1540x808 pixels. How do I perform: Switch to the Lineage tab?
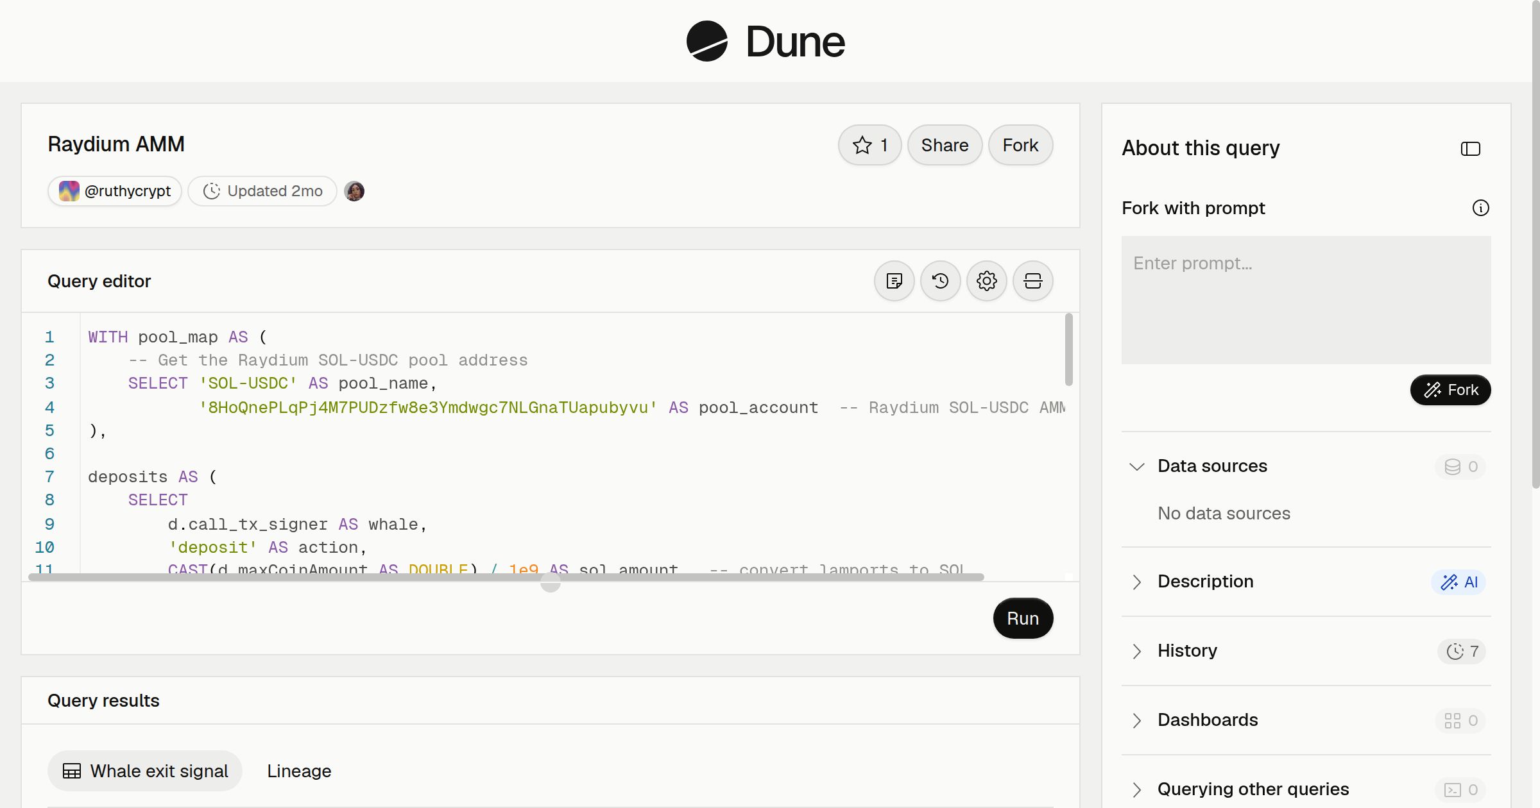tap(299, 771)
